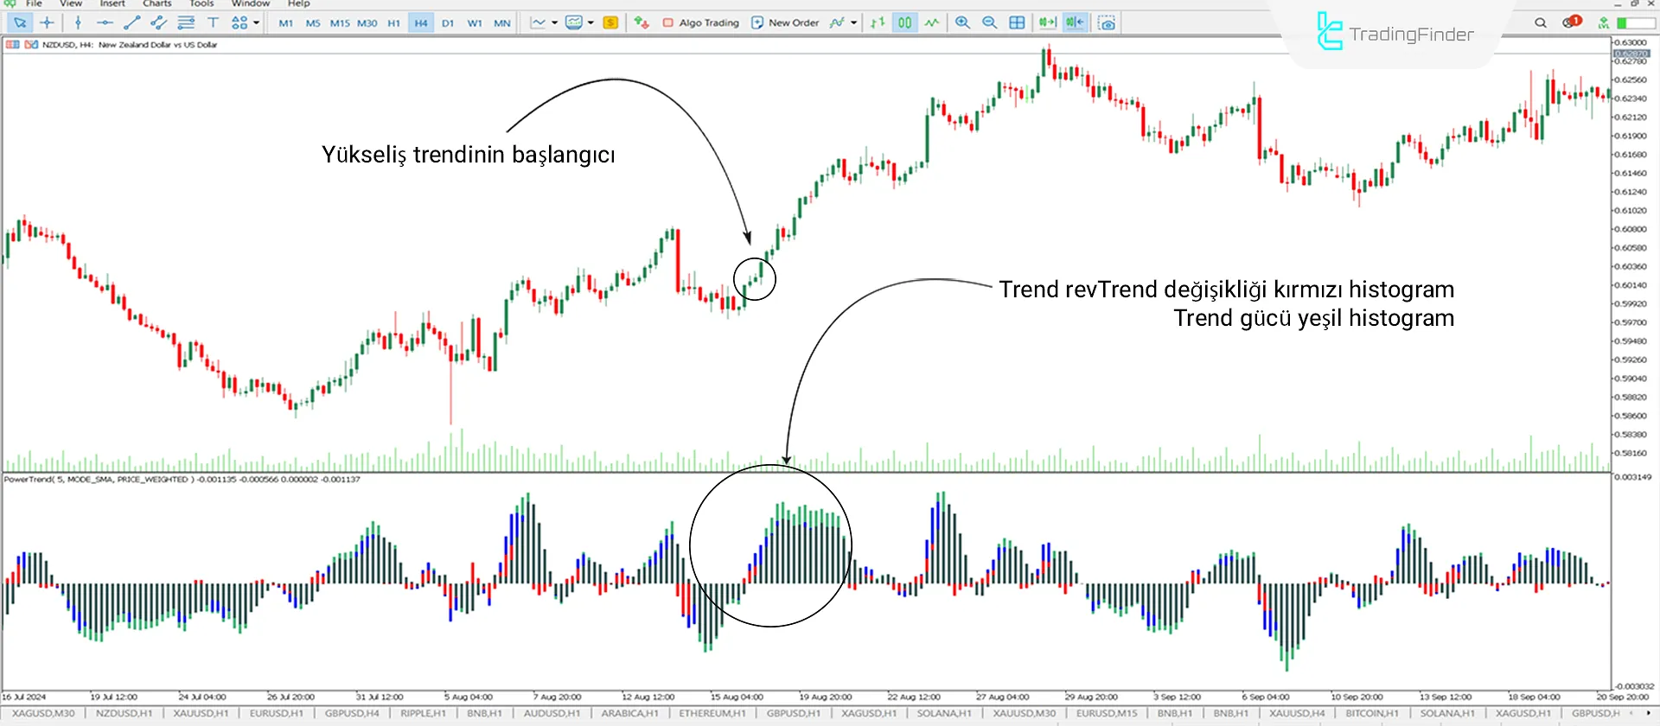Select the crosshair cursor tool
The image size is (1660, 726).
coord(47,23)
